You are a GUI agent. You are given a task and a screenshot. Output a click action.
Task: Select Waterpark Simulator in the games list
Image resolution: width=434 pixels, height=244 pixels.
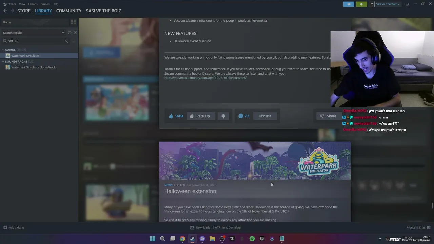[39, 56]
